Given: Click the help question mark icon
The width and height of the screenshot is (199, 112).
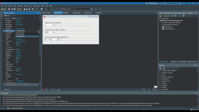Looking at the screenshot, I should [184, 3].
